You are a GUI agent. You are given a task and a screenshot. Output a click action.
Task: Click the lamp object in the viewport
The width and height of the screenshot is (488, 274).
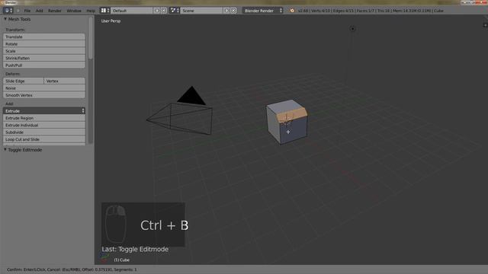pyautogui.click(x=352, y=29)
